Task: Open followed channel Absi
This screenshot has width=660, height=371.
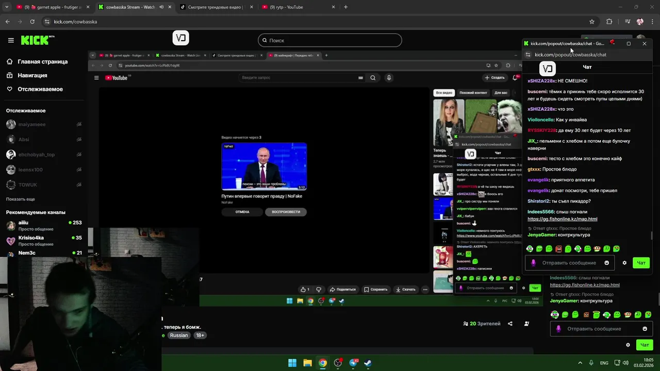Action: [x=43, y=139]
